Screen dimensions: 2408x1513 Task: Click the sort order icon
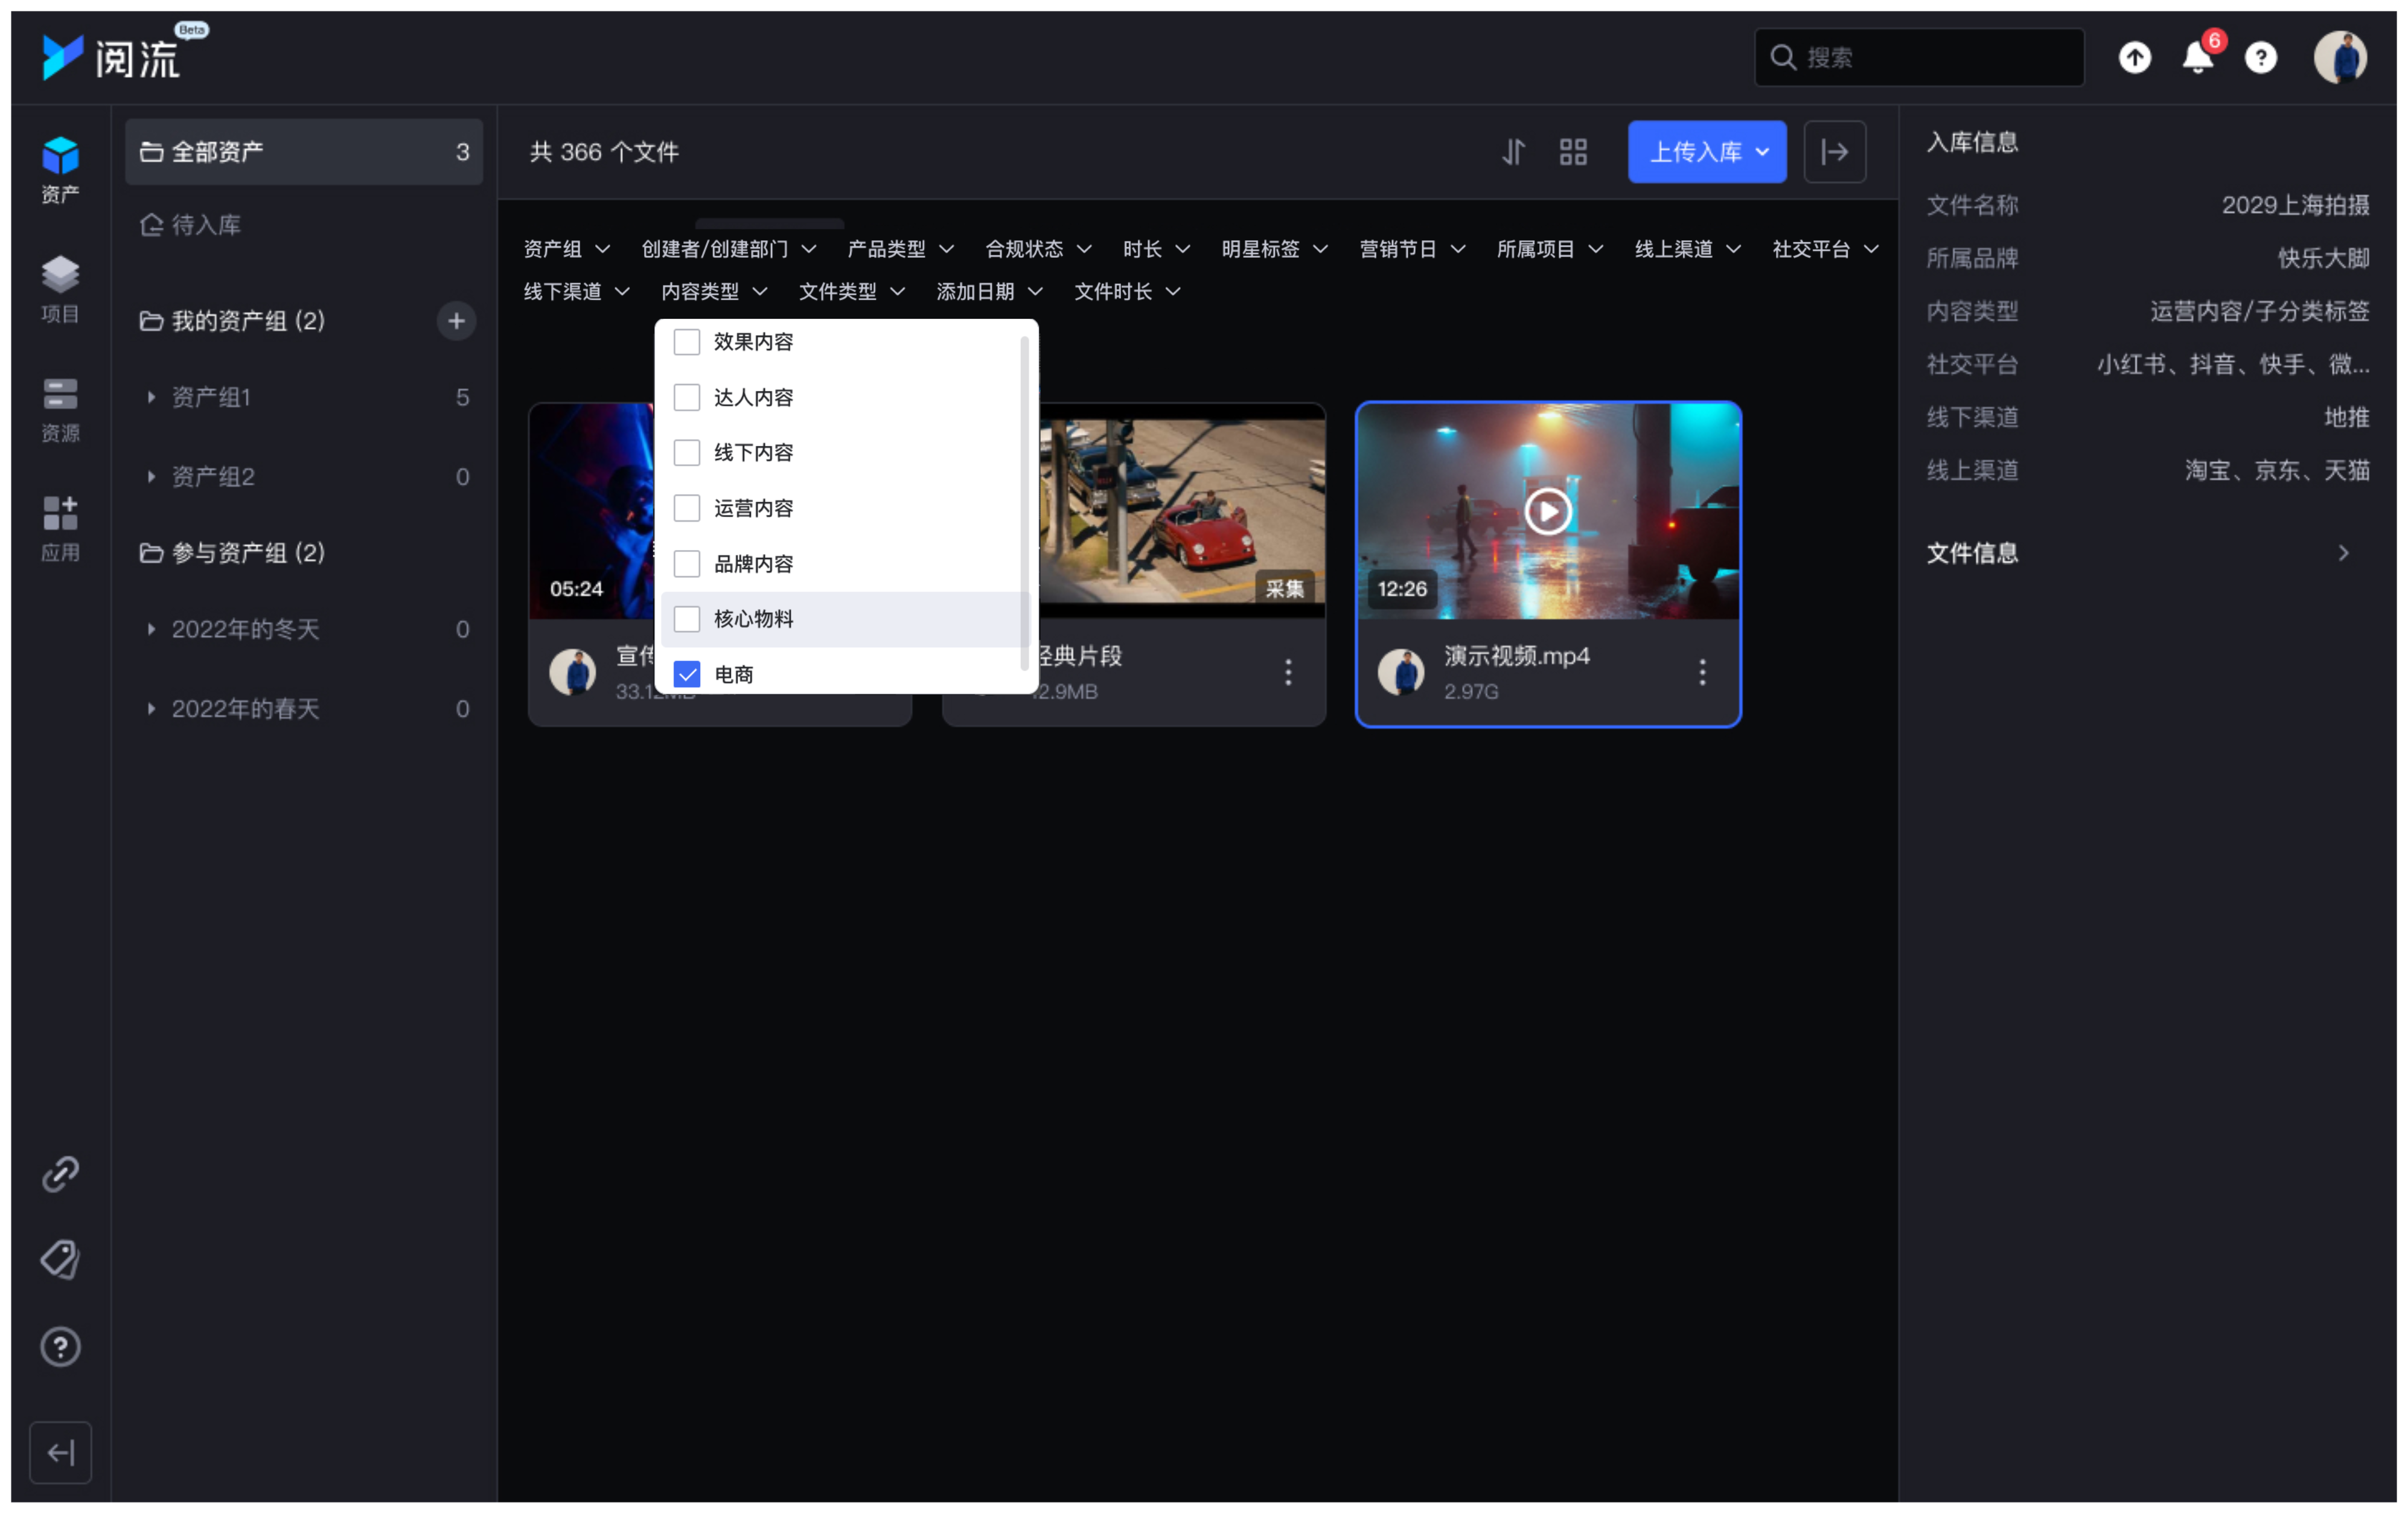1513,152
